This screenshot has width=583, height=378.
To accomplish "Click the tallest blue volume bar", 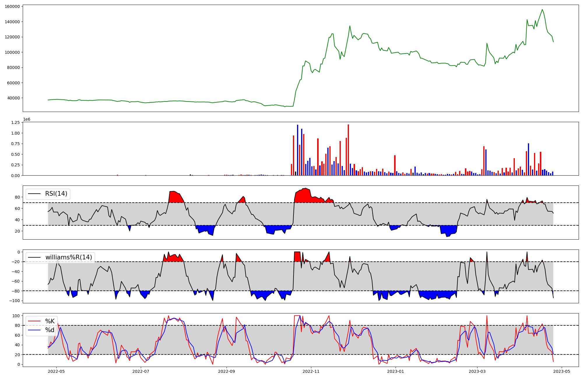I will pos(298,150).
